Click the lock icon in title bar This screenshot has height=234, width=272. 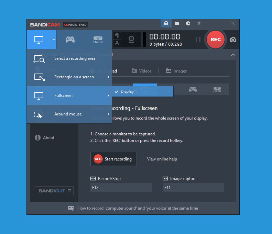[166, 23]
